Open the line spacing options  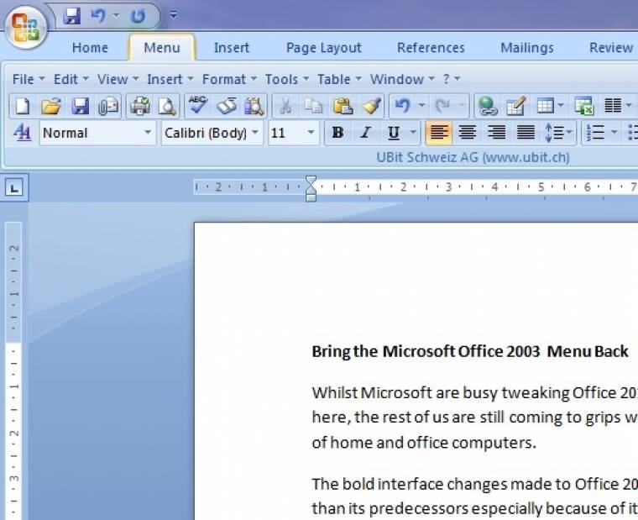558,133
